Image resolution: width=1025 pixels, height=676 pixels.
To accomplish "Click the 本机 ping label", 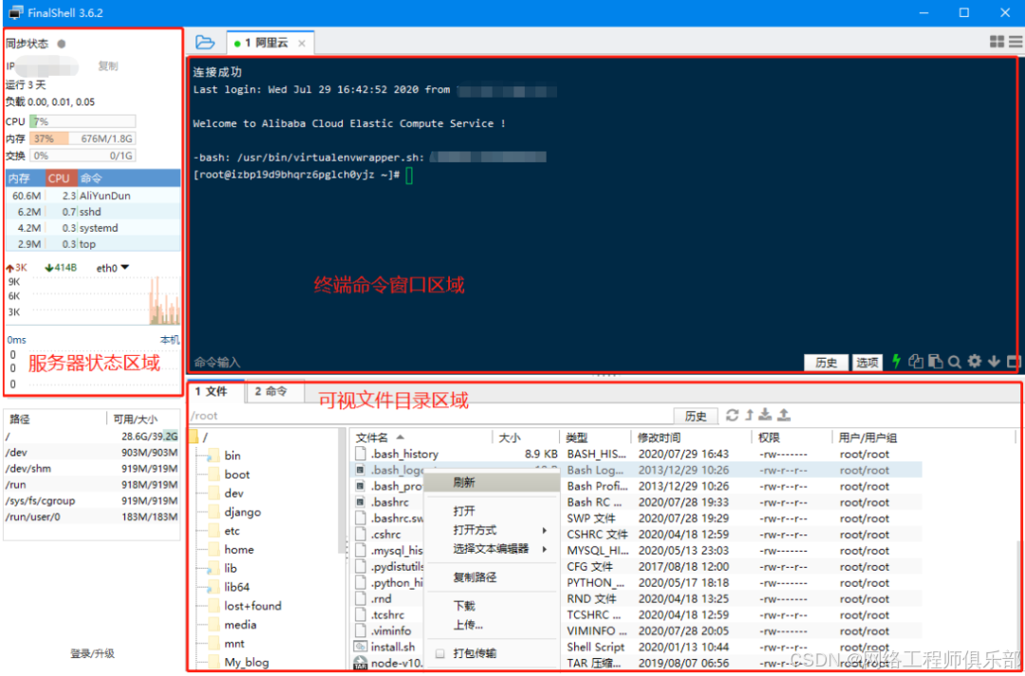I will tap(170, 340).
